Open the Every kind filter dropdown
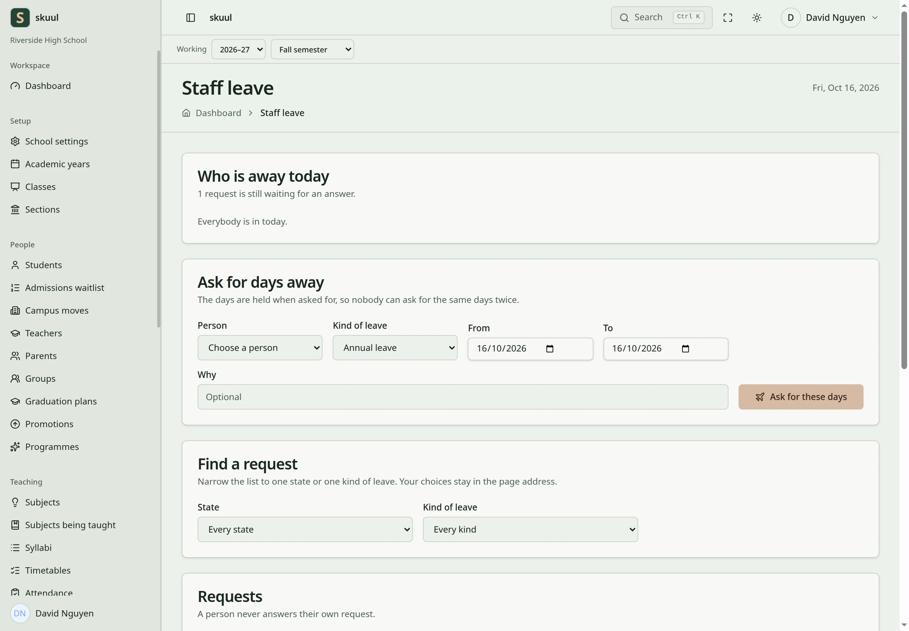 click(530, 529)
